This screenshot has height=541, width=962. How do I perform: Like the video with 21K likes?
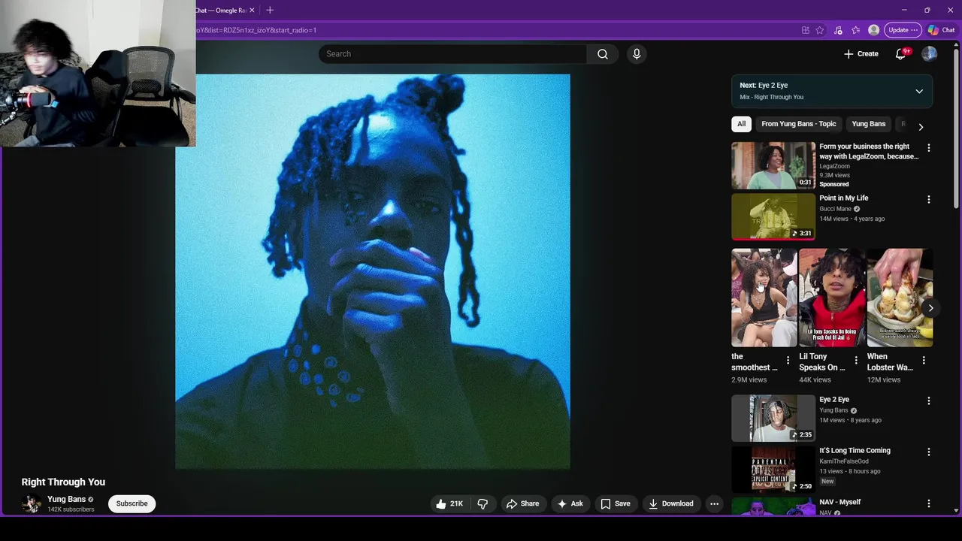pos(449,503)
